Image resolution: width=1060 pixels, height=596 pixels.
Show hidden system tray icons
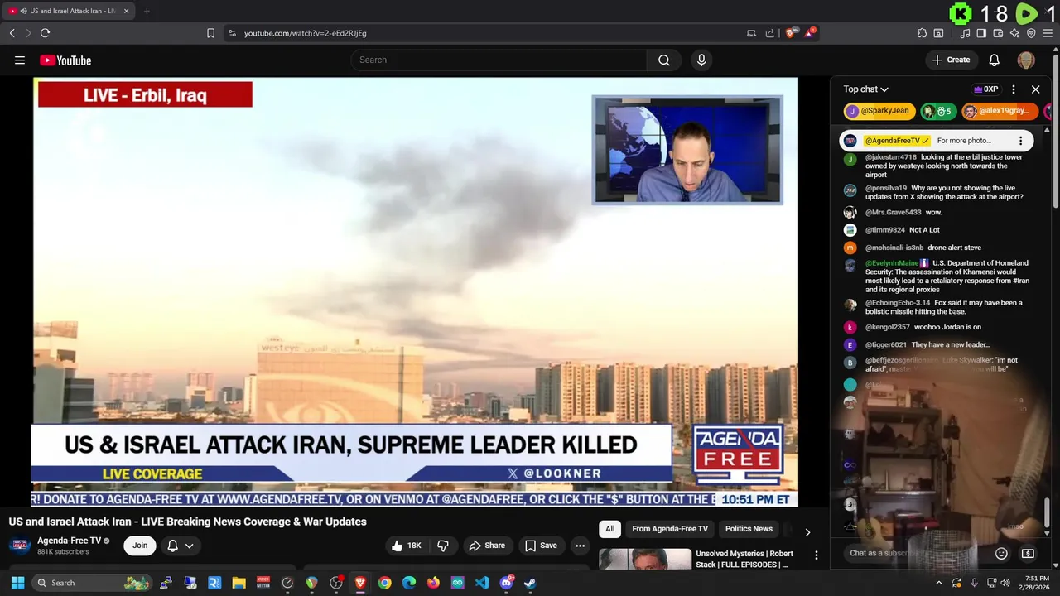[x=938, y=583]
